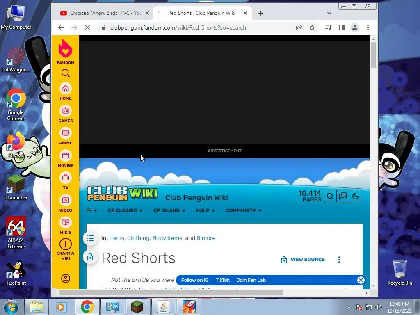
Task: Select the Tux Paint desktop shortcut
Action: tap(16, 273)
